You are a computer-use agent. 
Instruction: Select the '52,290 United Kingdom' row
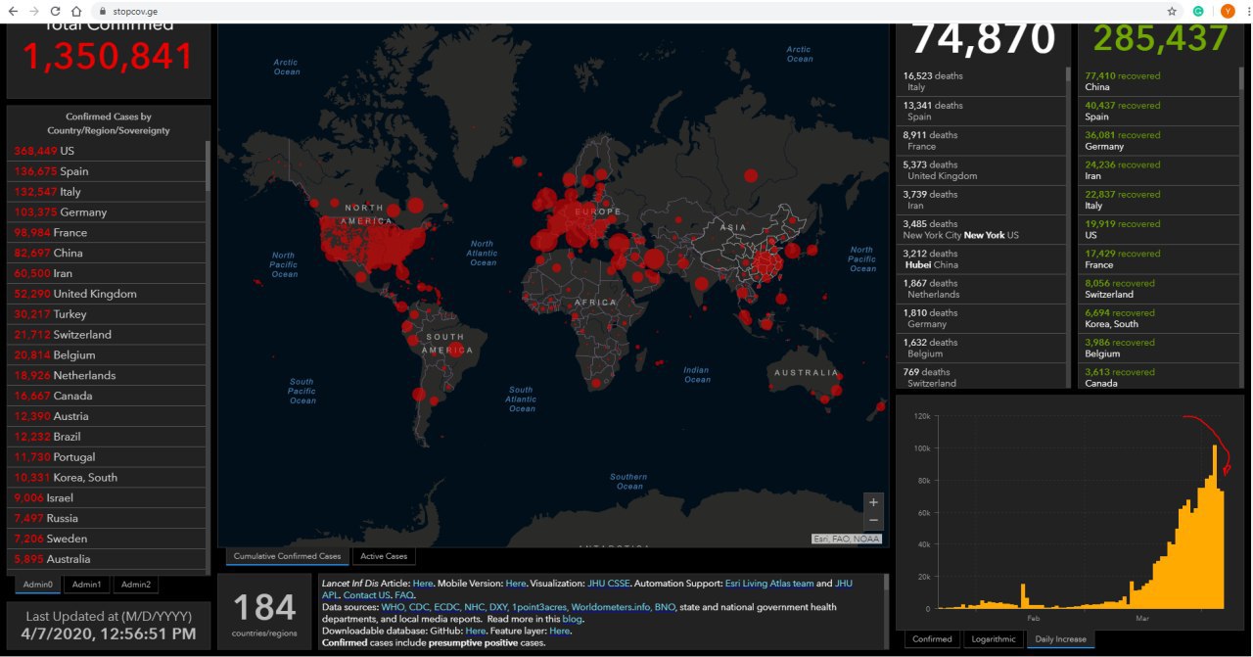(108, 294)
